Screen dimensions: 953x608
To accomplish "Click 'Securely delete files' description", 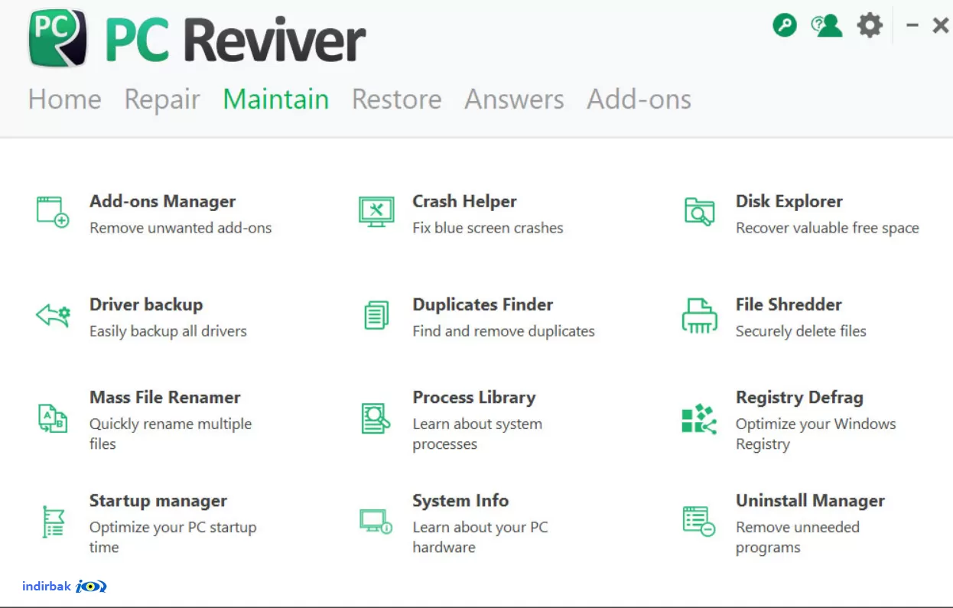I will [x=801, y=331].
